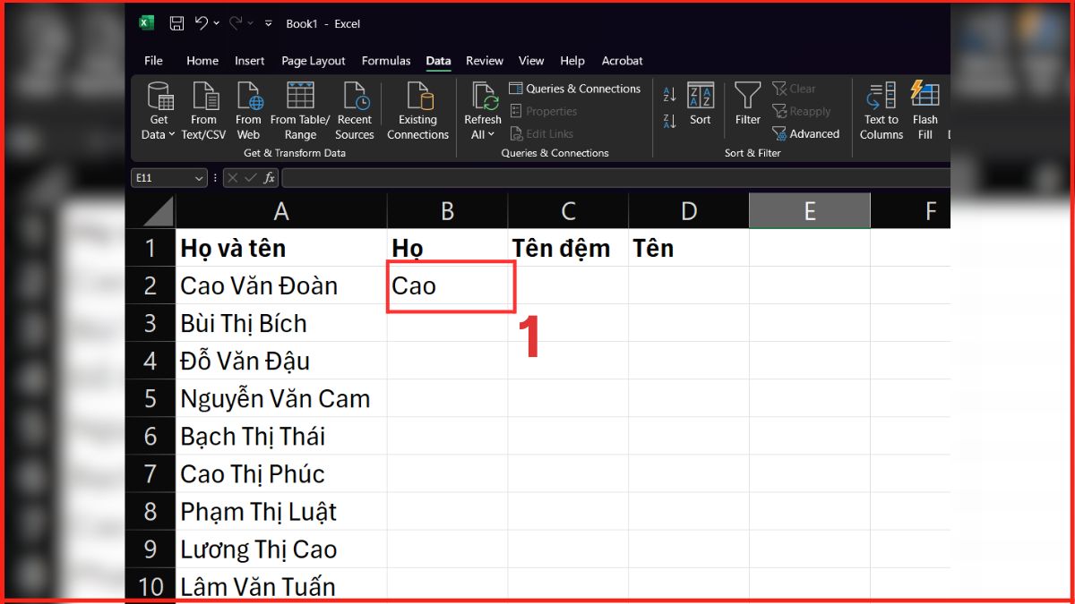This screenshot has width=1075, height=604.
Task: Toggle the Queries & Connections pane
Action: pos(575,89)
